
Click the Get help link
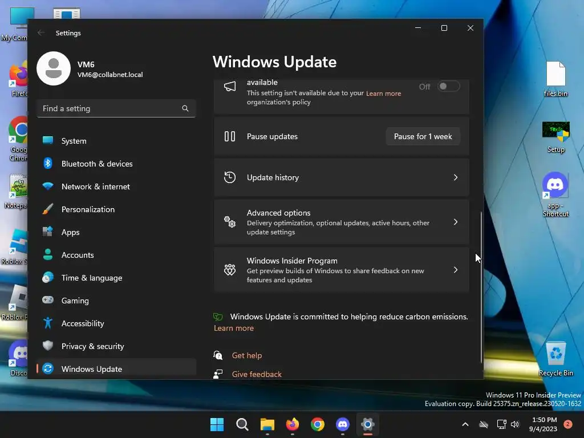pos(246,355)
